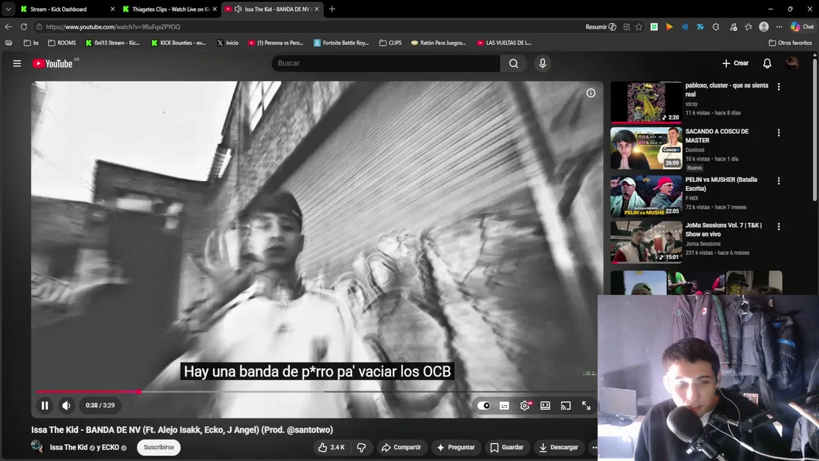
Task: Open browser media control music icon
Action: coord(733,27)
